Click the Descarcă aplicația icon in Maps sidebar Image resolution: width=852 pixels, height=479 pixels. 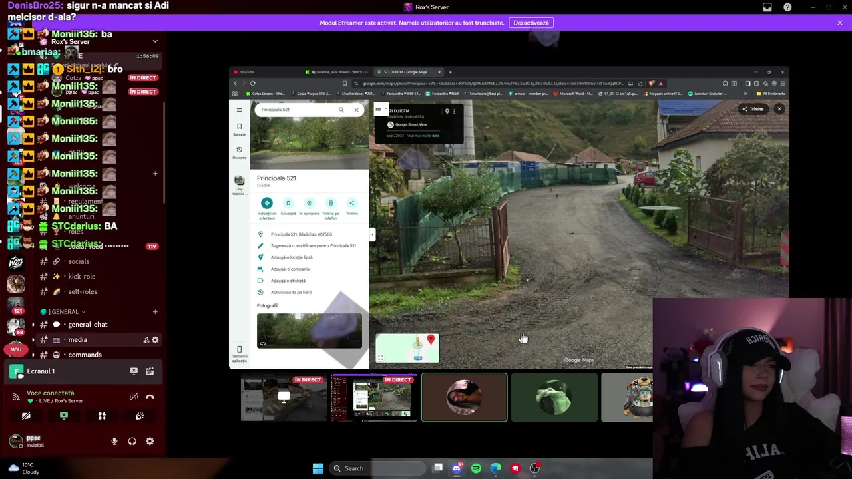(239, 353)
